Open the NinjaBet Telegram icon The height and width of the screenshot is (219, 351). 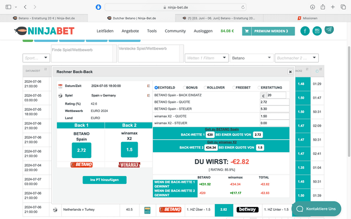[x=329, y=30]
